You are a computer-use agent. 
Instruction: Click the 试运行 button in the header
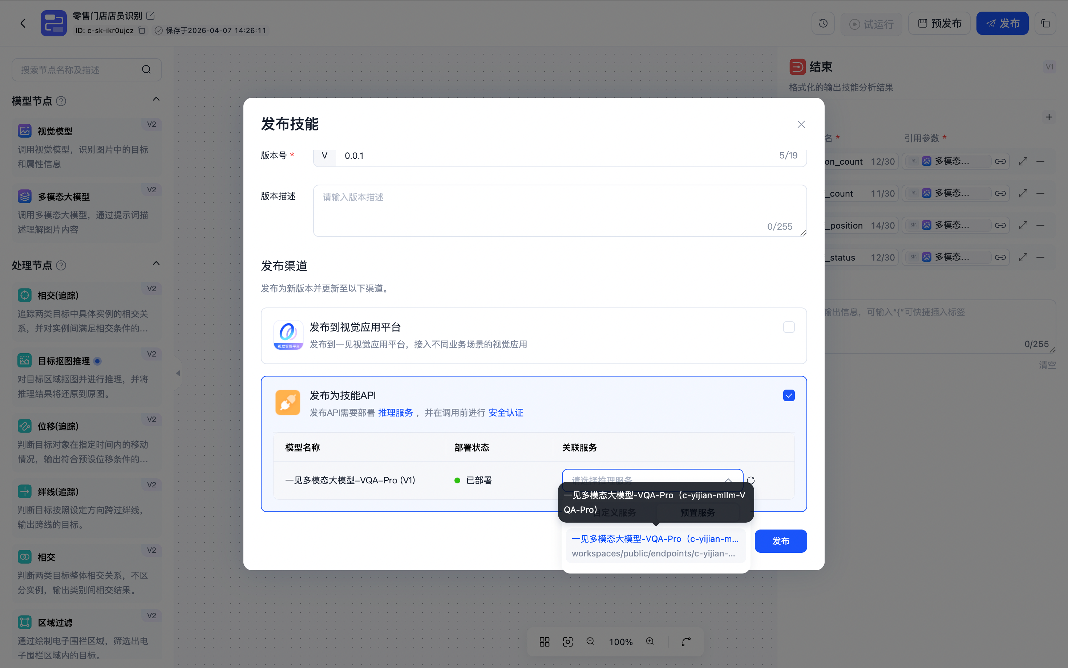coord(871,24)
